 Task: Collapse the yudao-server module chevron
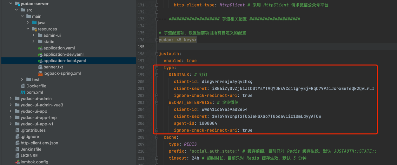click(x=11, y=3)
